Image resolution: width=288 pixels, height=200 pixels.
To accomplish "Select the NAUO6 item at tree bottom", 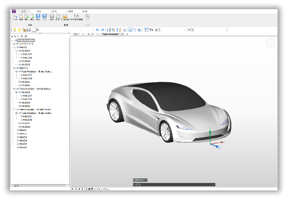I will (23, 147).
